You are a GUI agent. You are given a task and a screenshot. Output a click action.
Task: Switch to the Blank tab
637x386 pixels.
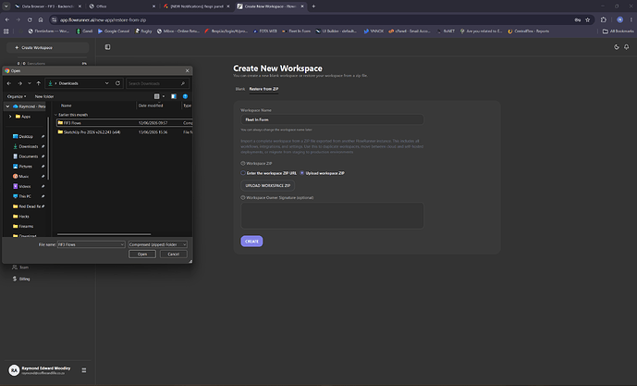240,89
